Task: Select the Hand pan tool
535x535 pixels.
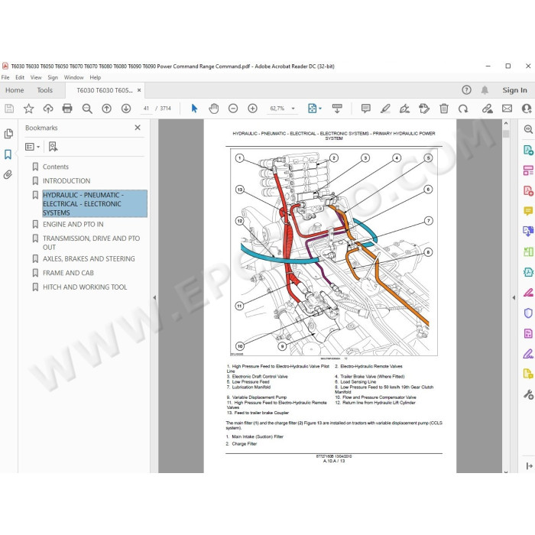Action: point(213,109)
